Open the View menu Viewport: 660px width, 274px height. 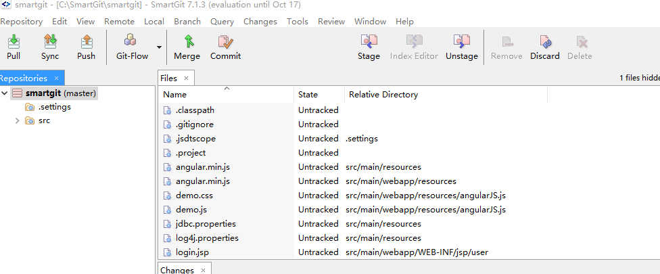[x=85, y=22]
